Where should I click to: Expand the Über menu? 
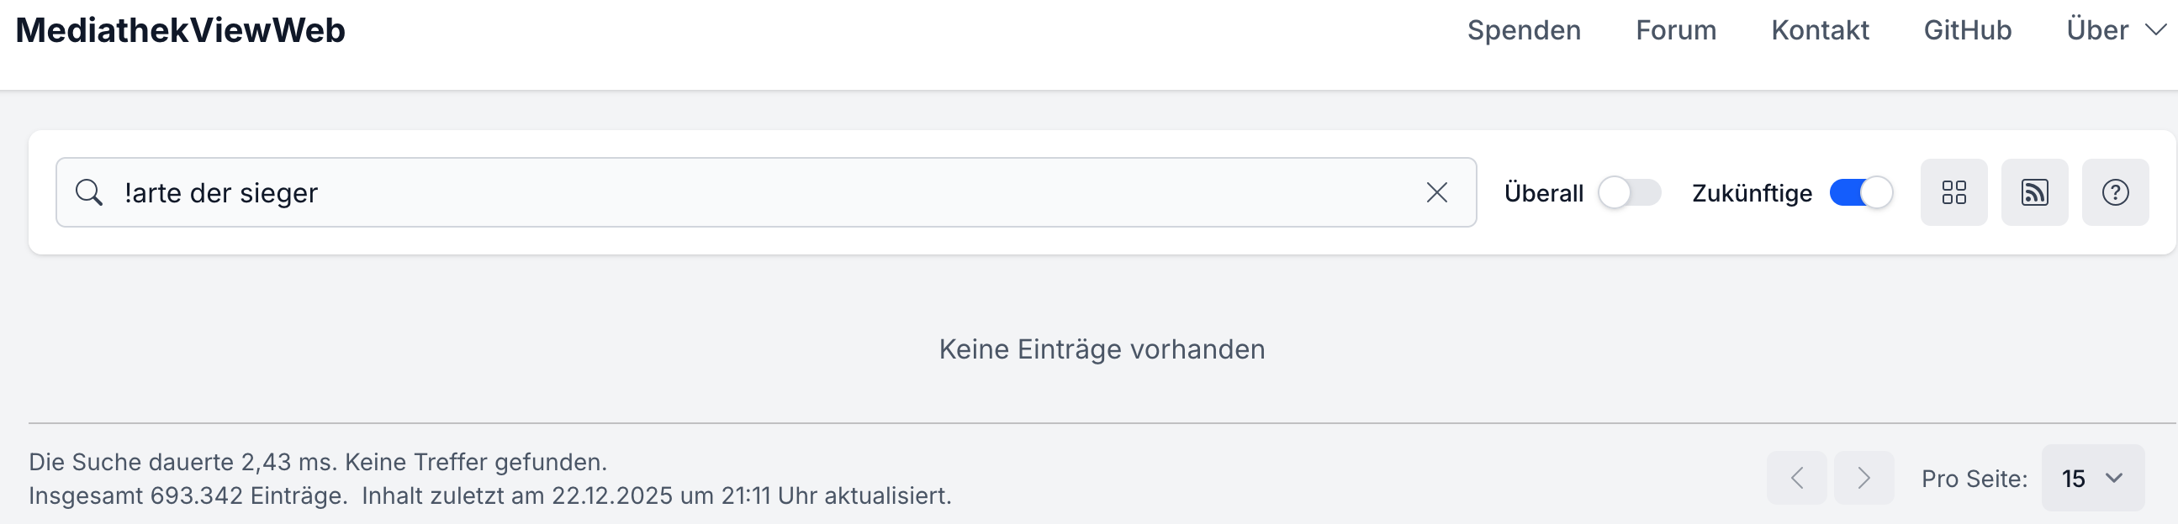point(2096,30)
